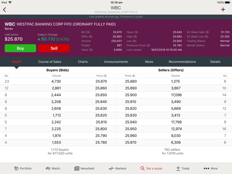
Task: Select offer price 25.940
Action: coord(131,122)
